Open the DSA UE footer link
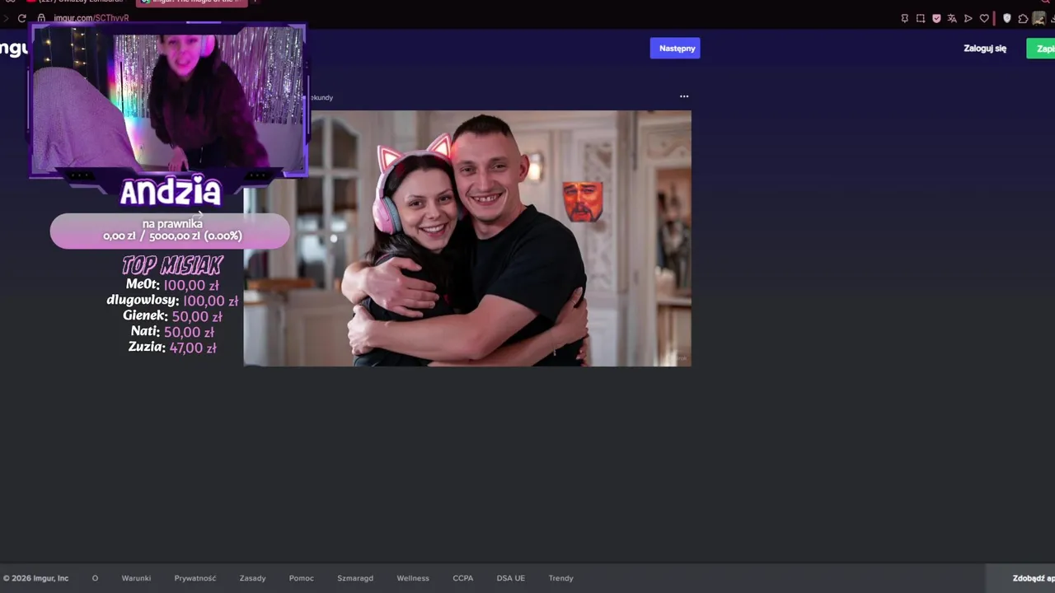1055x593 pixels. (511, 578)
